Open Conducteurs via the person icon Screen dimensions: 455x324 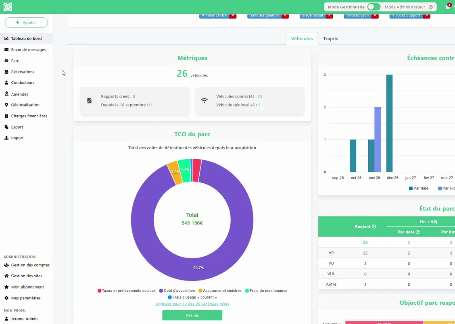(6, 83)
